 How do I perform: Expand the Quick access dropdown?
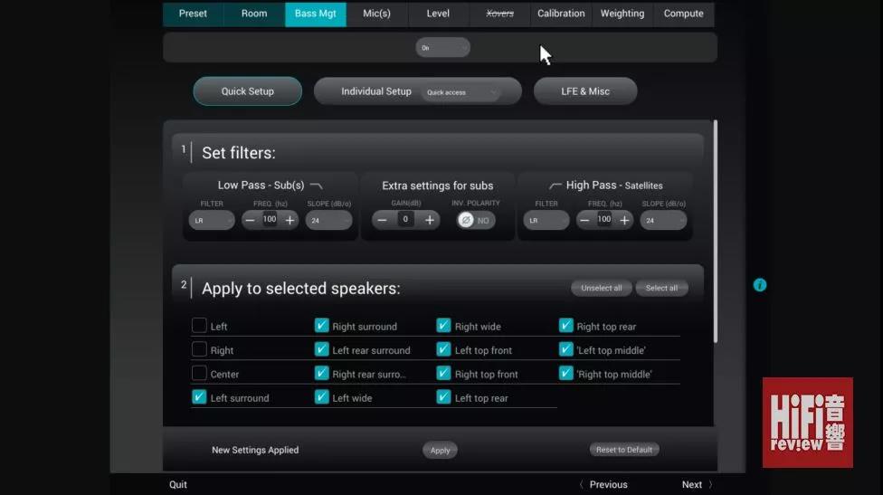(462, 92)
